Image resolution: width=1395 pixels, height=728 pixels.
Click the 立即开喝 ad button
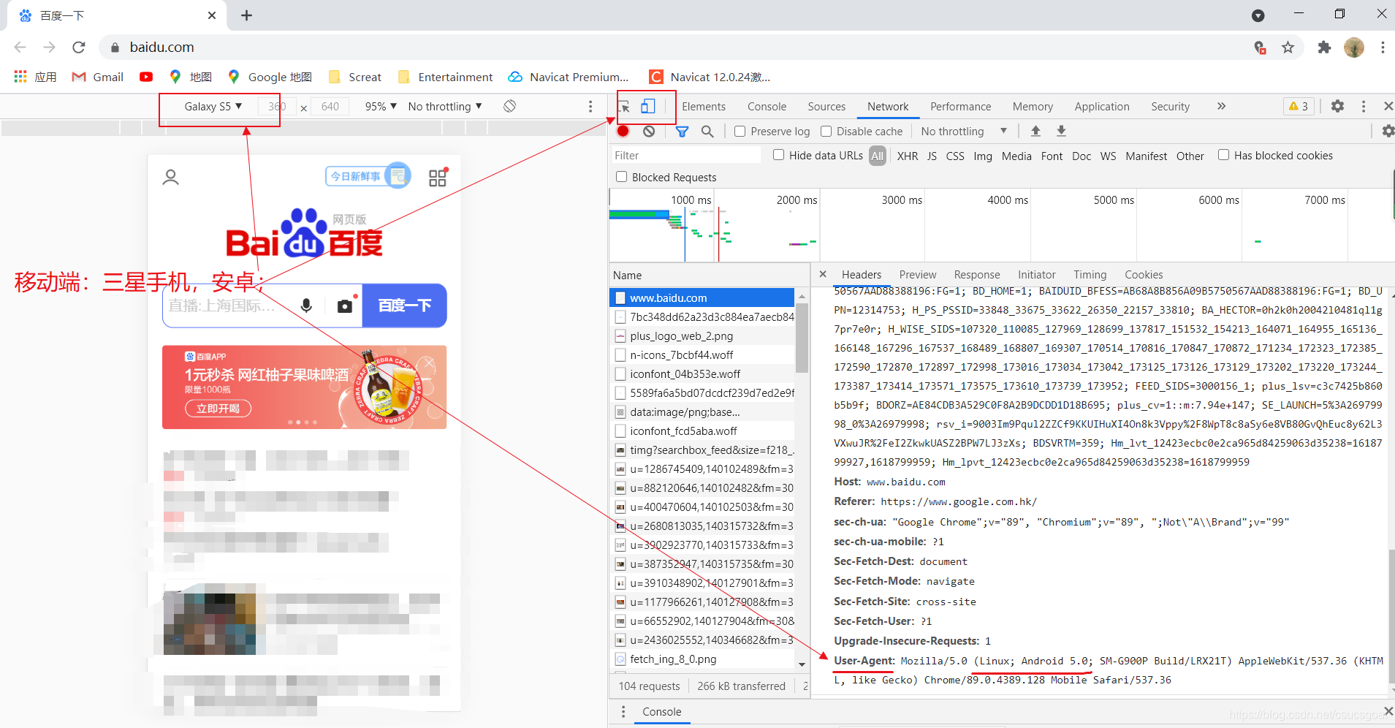(218, 409)
